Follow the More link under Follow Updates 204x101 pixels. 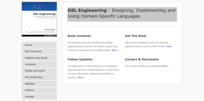(81, 77)
